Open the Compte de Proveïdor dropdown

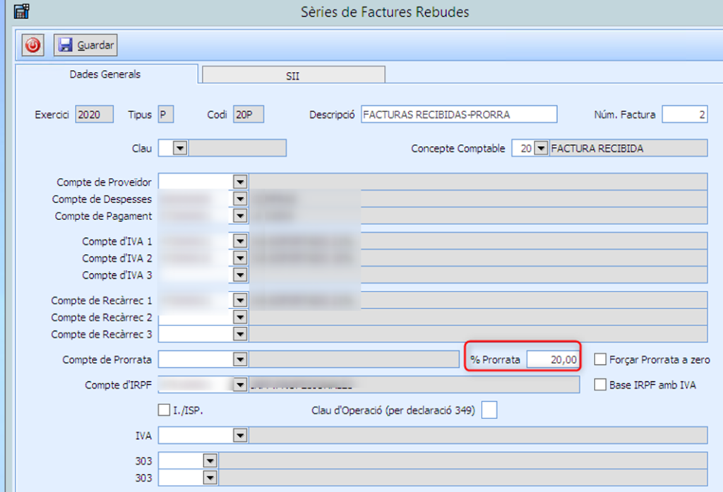tap(240, 182)
